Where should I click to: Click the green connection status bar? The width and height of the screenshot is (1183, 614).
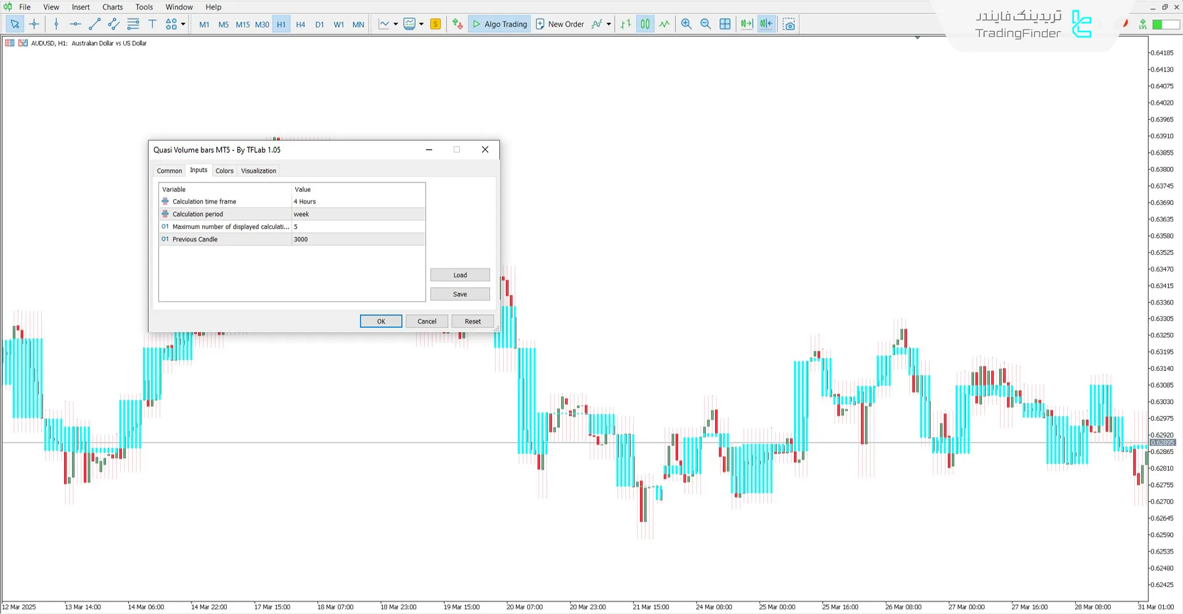tap(1165, 24)
